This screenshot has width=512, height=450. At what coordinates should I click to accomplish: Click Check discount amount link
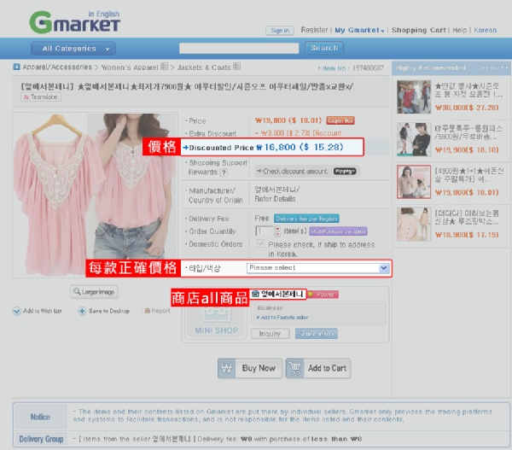(x=292, y=172)
